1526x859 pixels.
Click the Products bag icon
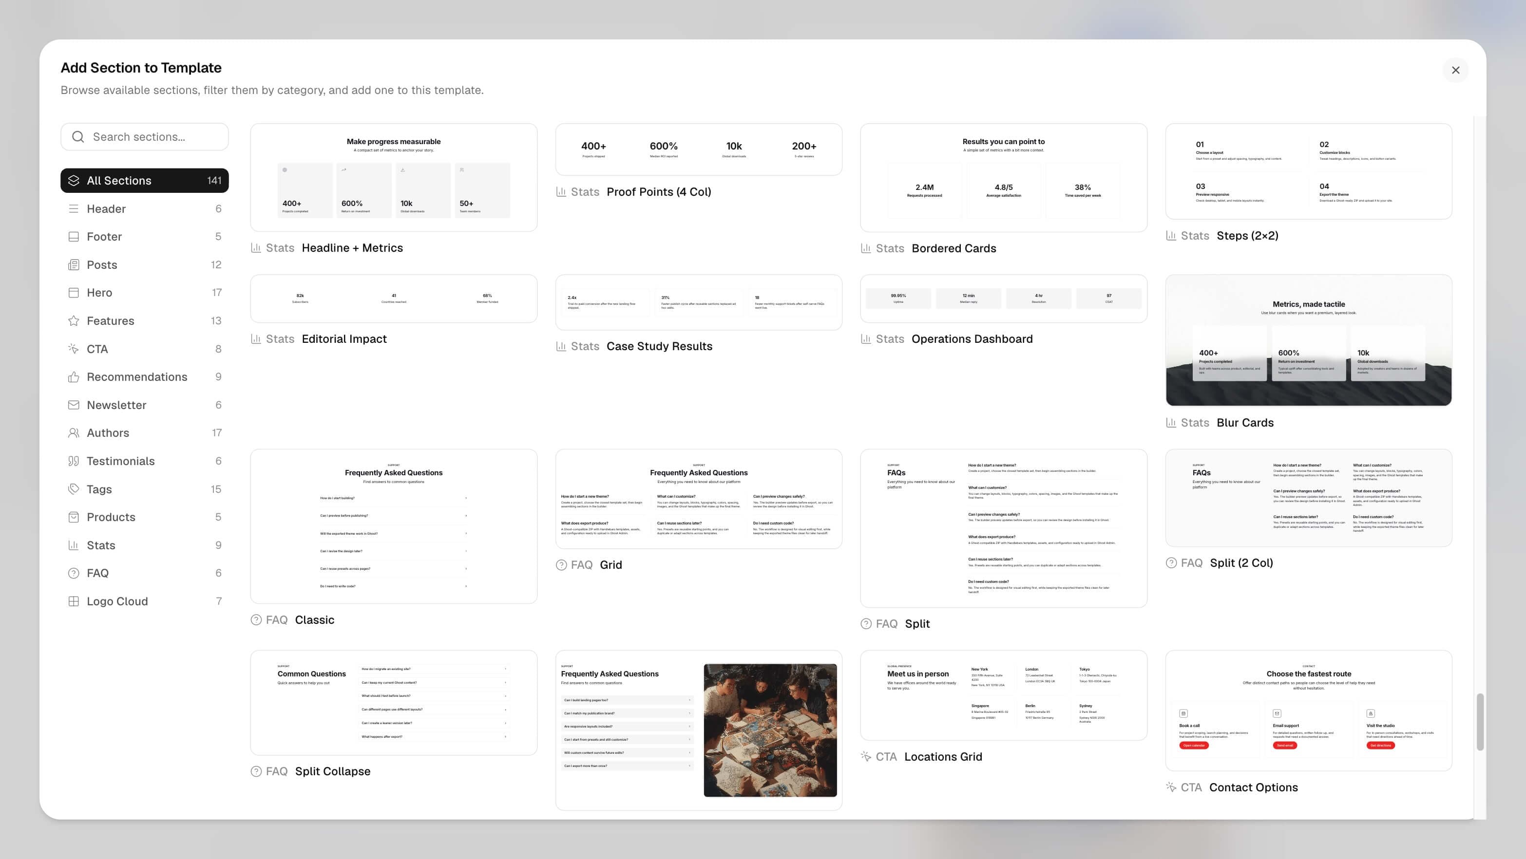(x=74, y=517)
